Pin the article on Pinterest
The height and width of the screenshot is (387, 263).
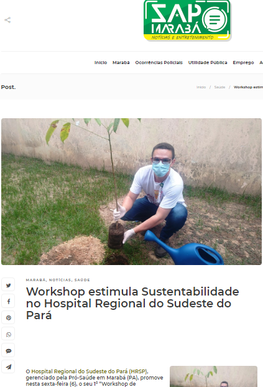coord(8,318)
